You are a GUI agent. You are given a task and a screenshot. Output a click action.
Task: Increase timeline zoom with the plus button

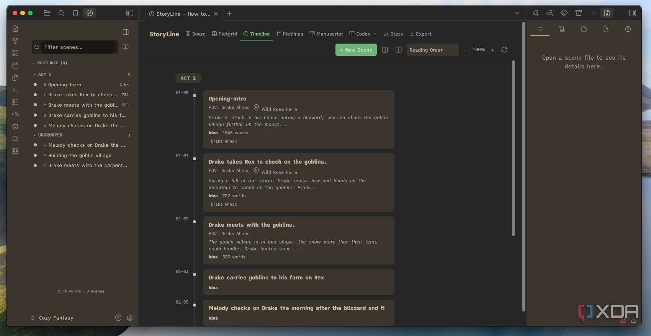[492, 50]
